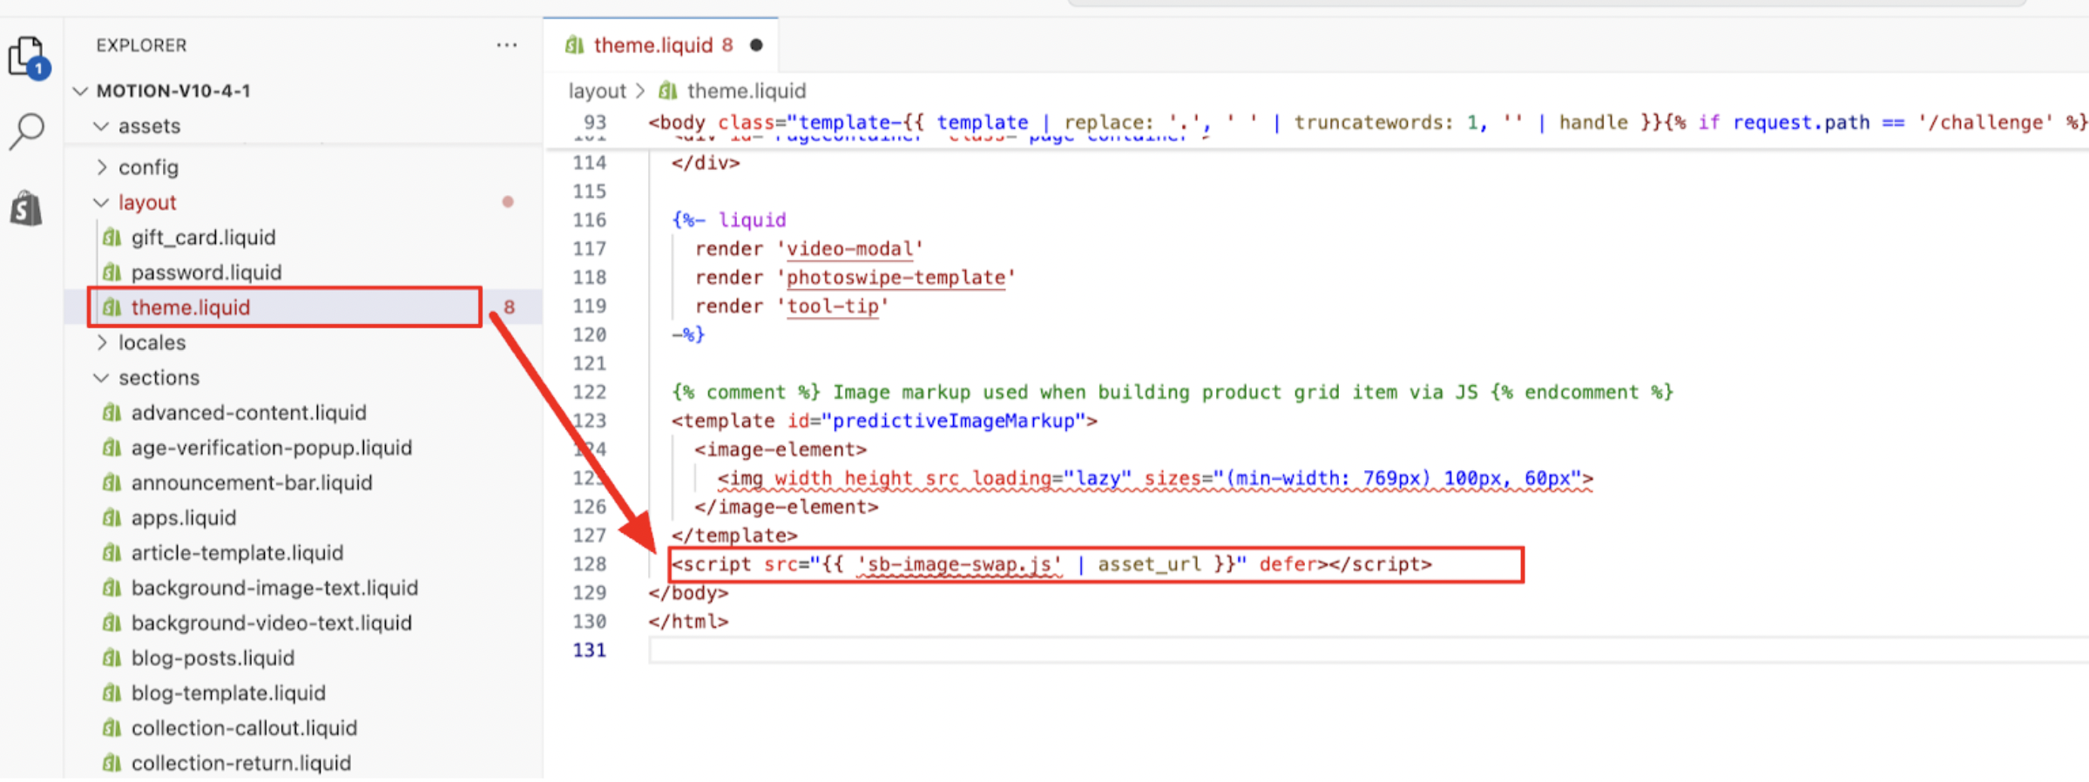Screen dimensions: 2089x782
Task: Collapse the sections folder
Action: tap(101, 377)
